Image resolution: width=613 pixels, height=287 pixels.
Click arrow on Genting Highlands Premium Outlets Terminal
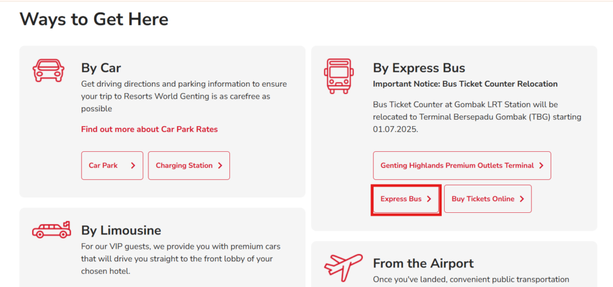click(x=541, y=166)
